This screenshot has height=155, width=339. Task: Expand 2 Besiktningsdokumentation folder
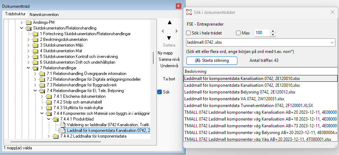pos(28,39)
